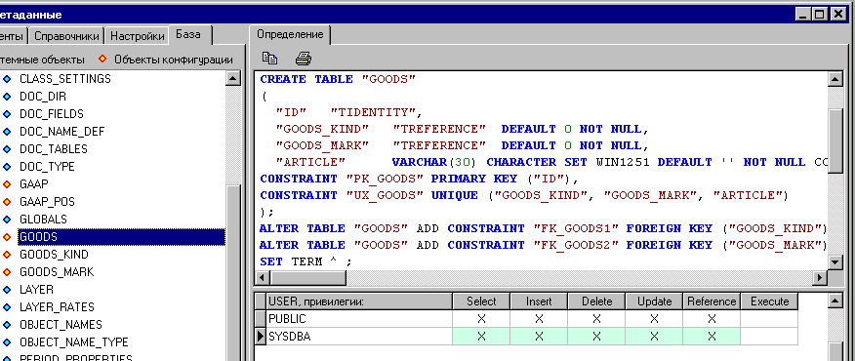855x361 pixels.
Task: Select the highlighted GOODS table
Action: [x=121, y=237]
